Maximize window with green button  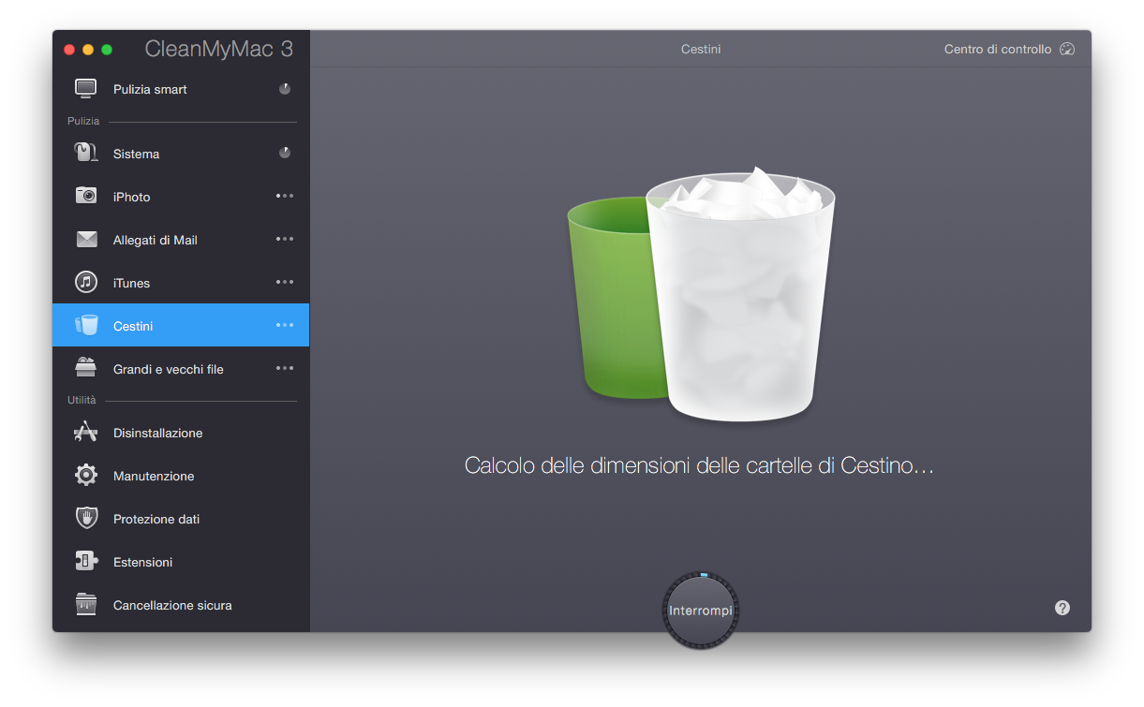tap(107, 50)
